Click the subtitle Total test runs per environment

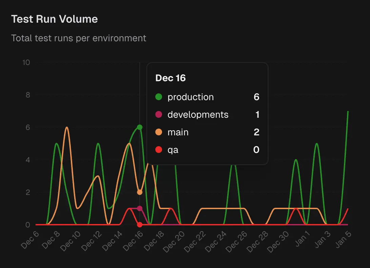coord(79,38)
